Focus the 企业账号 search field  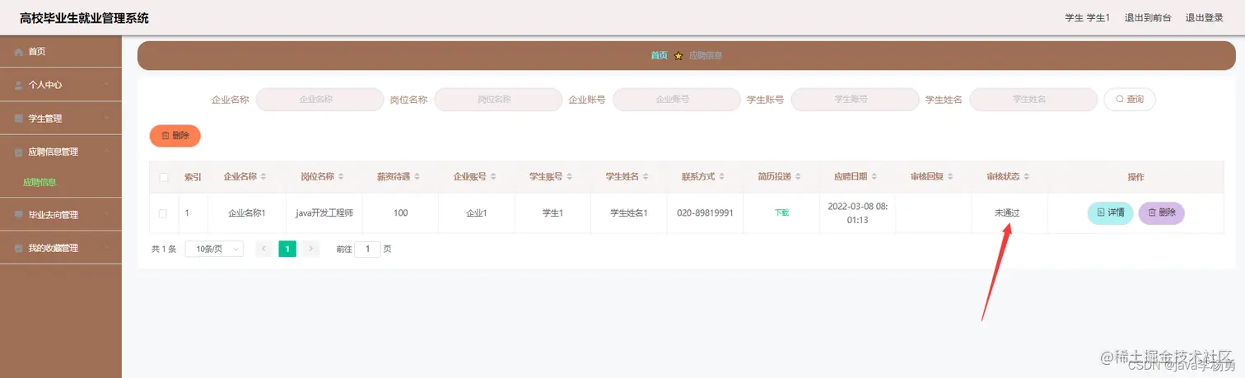677,99
